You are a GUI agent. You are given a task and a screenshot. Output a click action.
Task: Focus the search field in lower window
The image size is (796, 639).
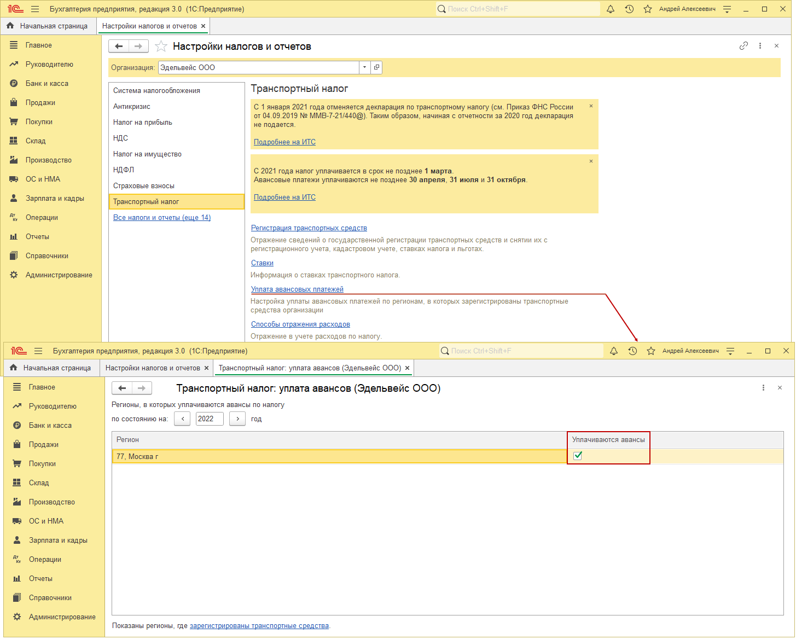pyautogui.click(x=521, y=351)
